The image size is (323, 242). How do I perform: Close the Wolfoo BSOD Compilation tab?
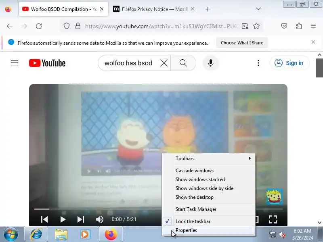102,9
